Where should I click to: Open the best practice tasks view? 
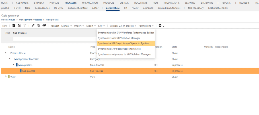pyautogui.click(x=218, y=8)
